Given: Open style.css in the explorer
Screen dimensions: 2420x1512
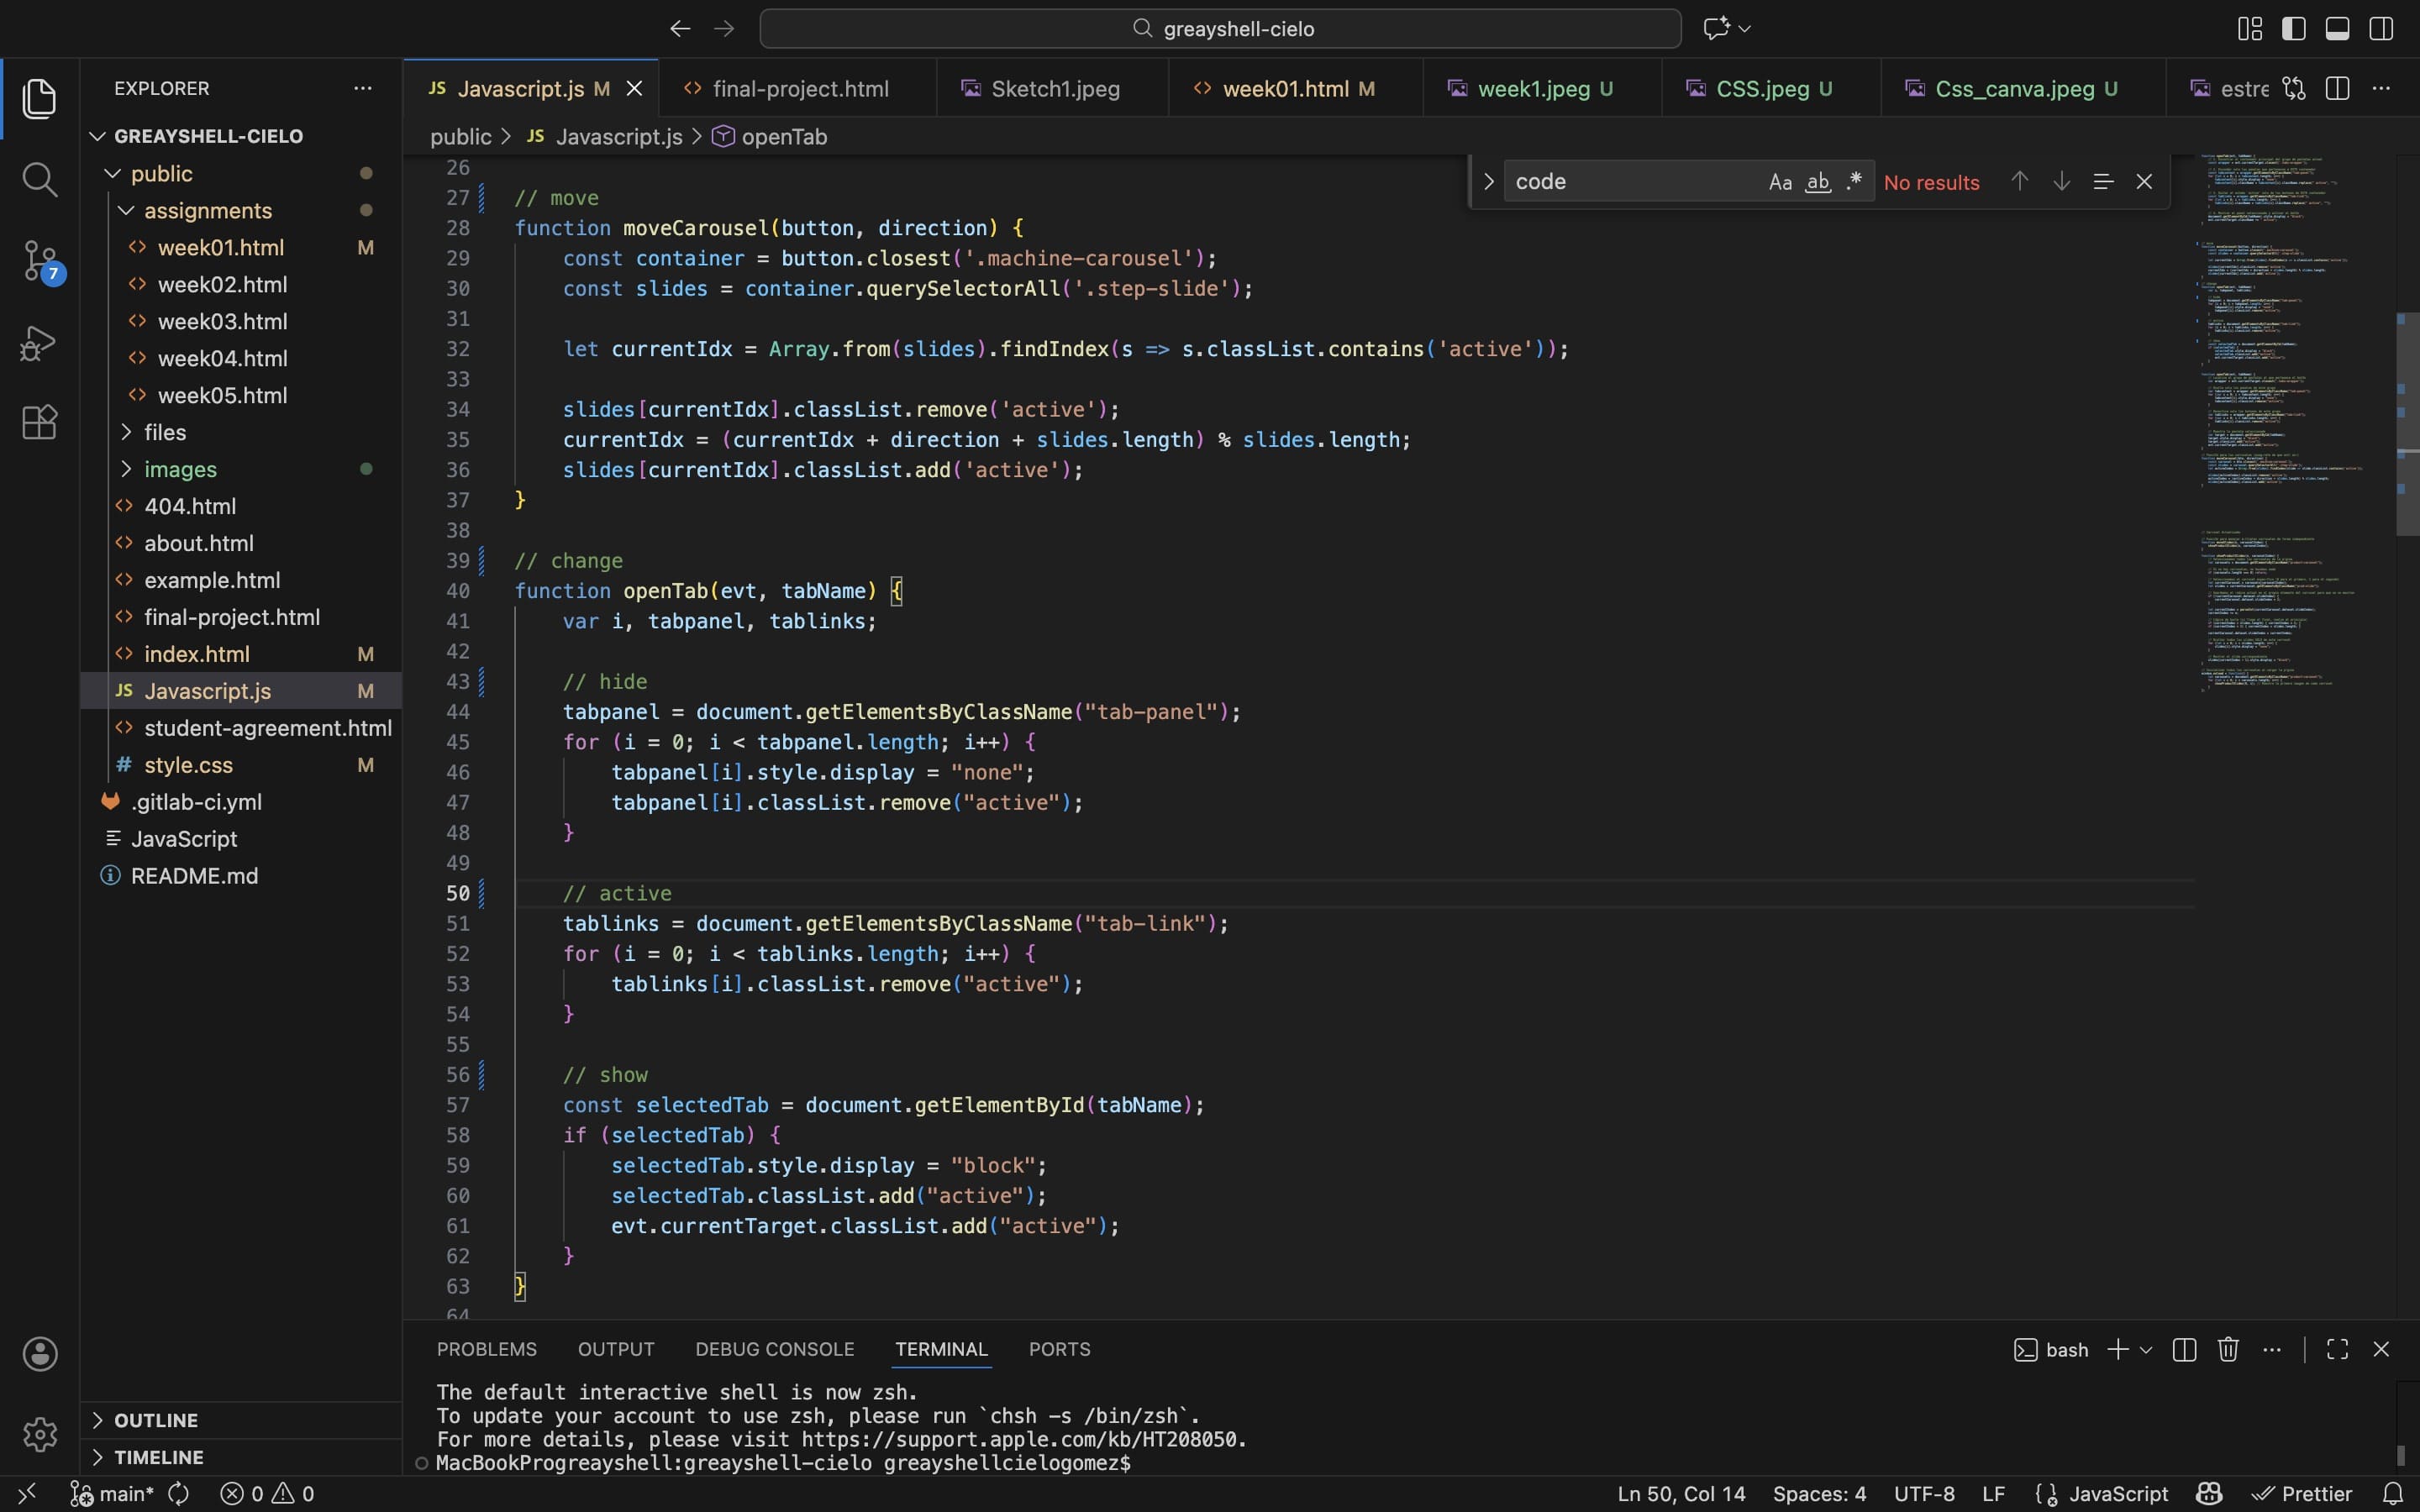Looking at the screenshot, I should [x=188, y=765].
